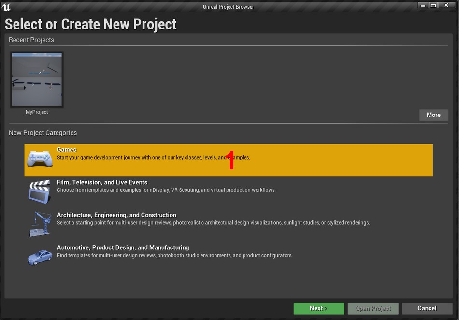459x320 pixels.
Task: Select Architecture, Engineering, and Construction title
Action: pyautogui.click(x=116, y=215)
